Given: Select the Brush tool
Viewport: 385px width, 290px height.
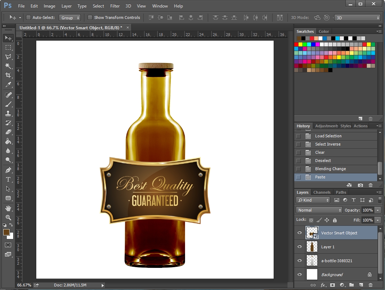Looking at the screenshot, I should (8, 104).
